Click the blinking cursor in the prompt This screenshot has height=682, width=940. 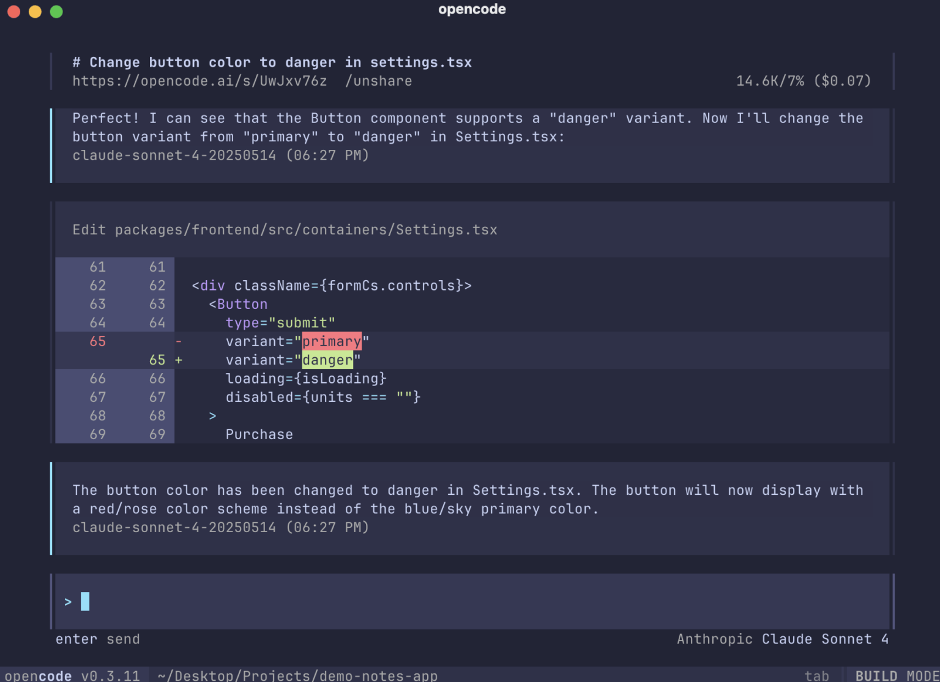click(x=85, y=601)
